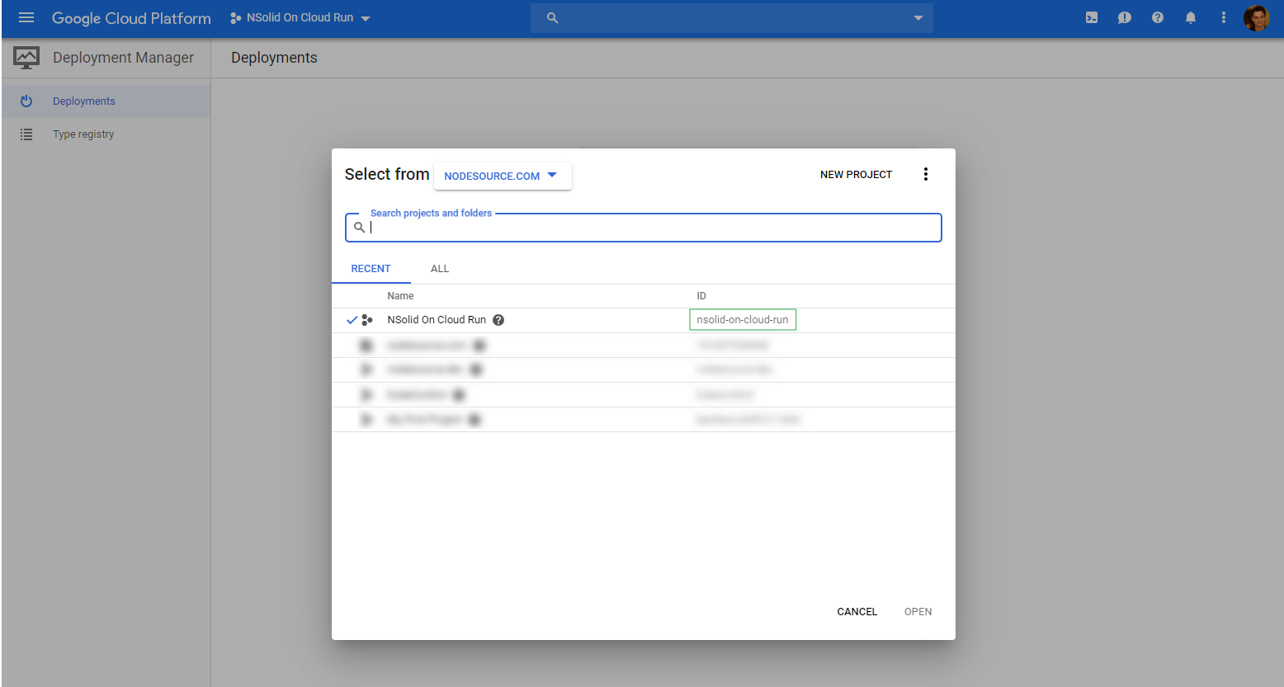Select Deployments in the sidebar
The image size is (1284, 687).
click(x=106, y=101)
